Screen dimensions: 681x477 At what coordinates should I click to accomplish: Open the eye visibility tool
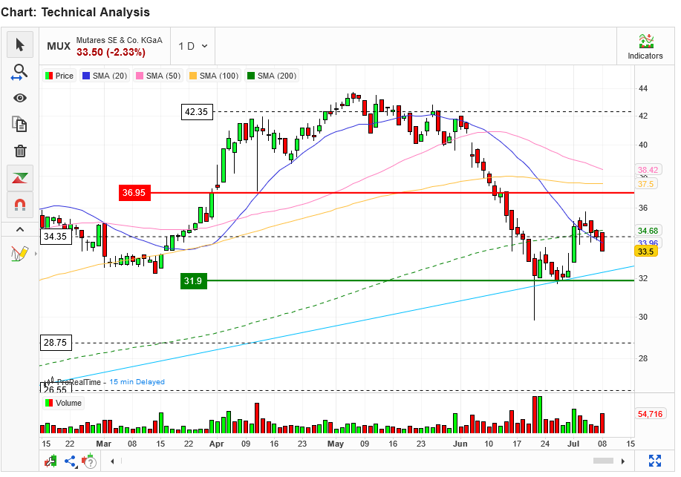tap(20, 97)
